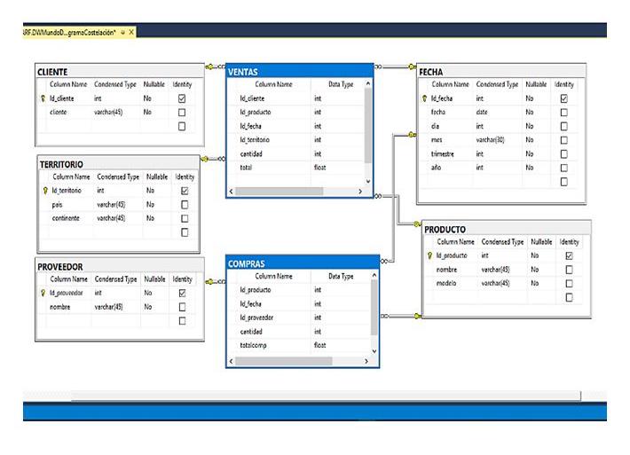Select the mes column in FECHA

coord(498,140)
